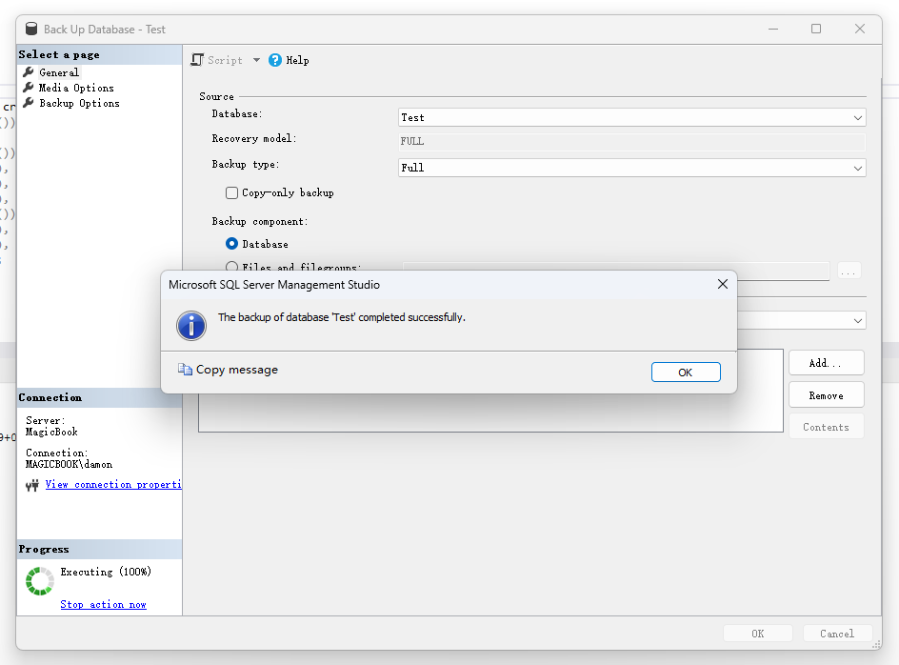899x665 pixels.
Task: Minimize the Back Up Database window
Action: 773,29
